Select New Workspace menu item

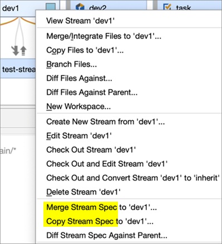click(78, 107)
